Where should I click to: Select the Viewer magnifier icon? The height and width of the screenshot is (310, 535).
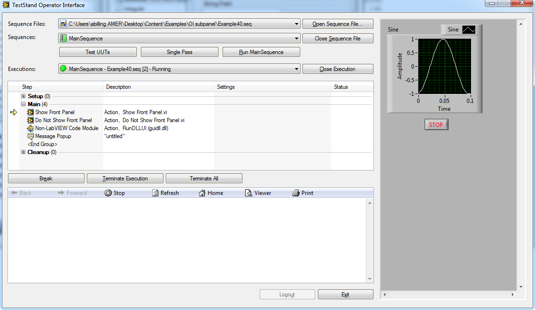click(x=248, y=193)
